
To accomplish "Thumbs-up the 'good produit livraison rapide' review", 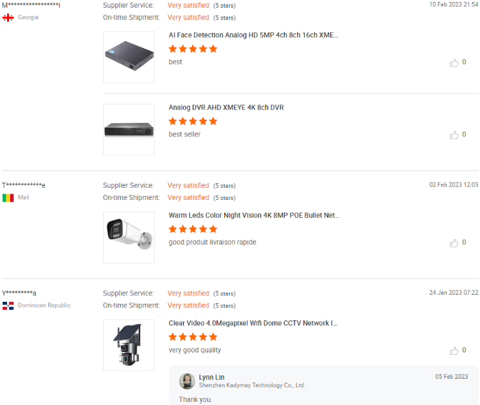I will 454,243.
